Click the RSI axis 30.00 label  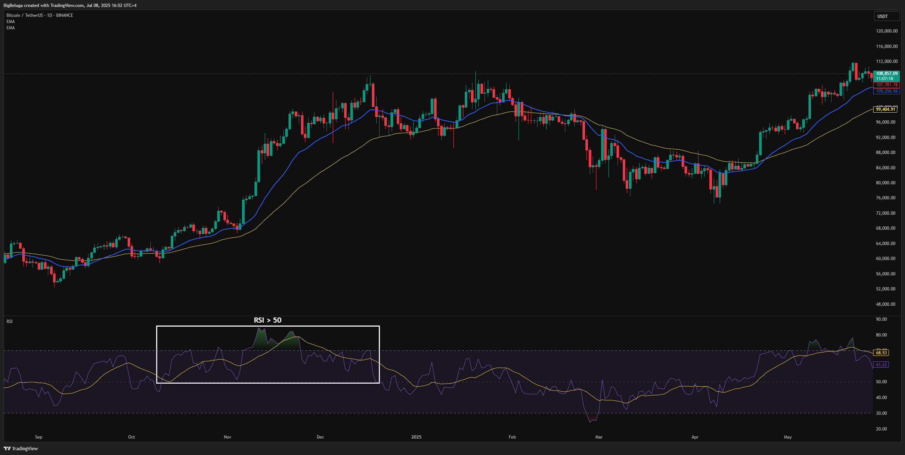(881, 413)
